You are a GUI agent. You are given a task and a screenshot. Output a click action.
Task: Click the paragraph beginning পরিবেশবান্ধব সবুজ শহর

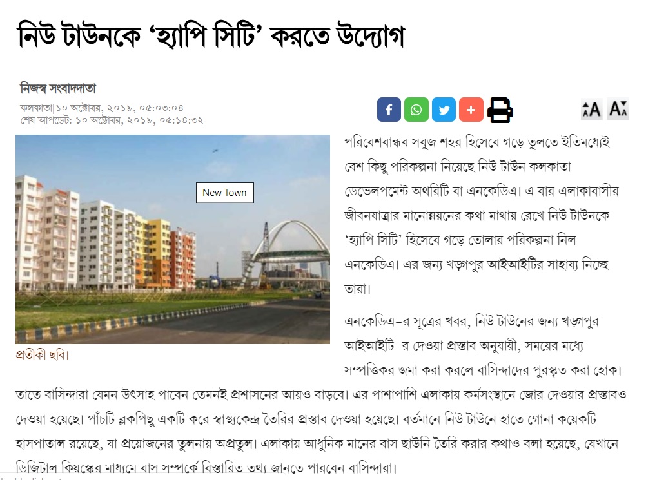tap(482, 215)
